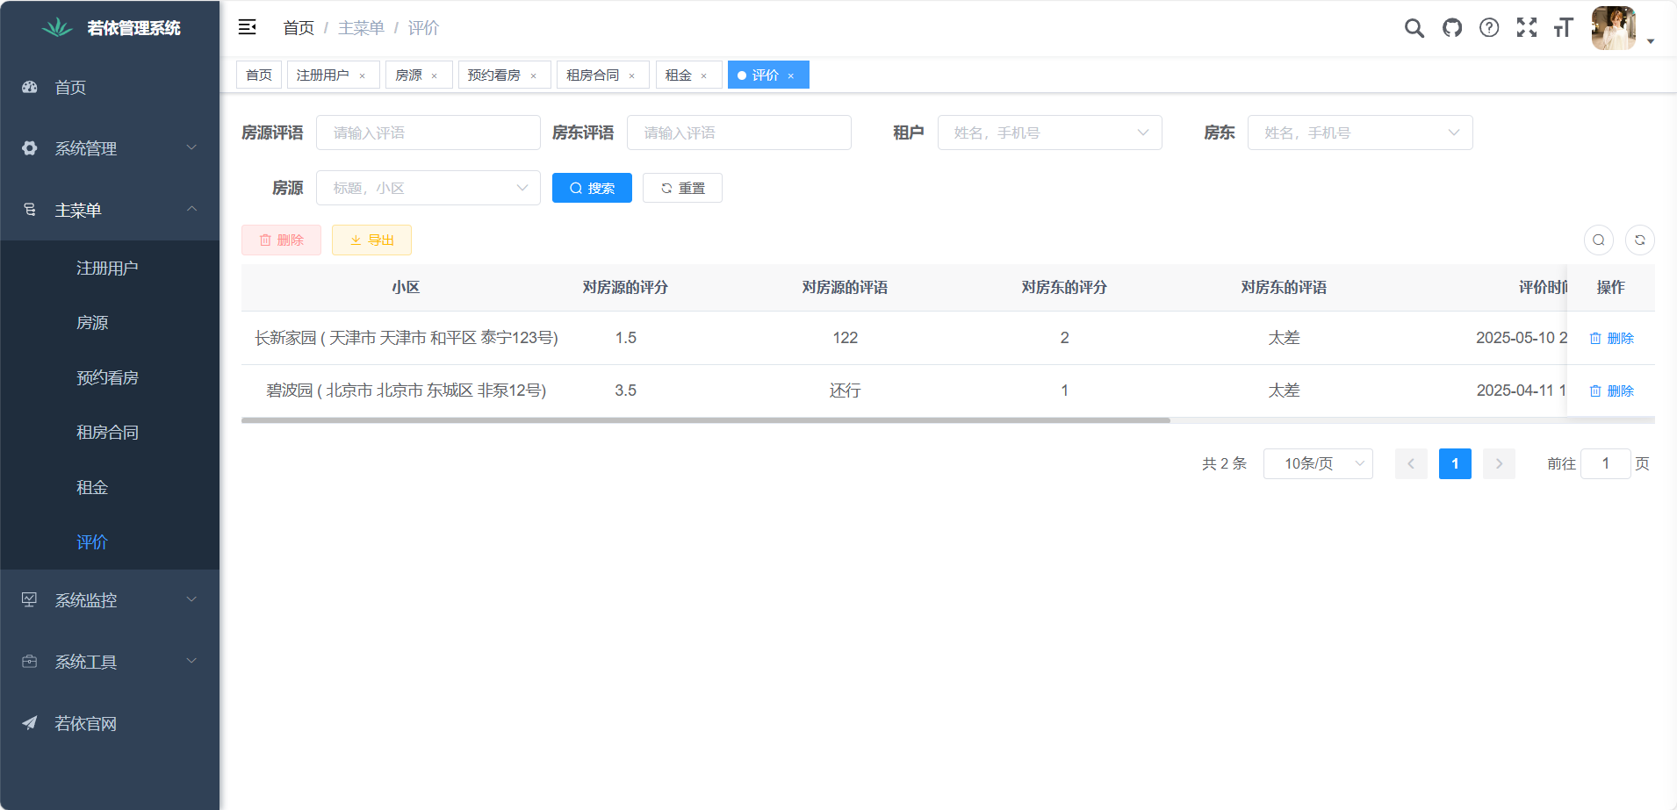Open the 房东 dropdown
The width and height of the screenshot is (1677, 810).
point(1360,133)
